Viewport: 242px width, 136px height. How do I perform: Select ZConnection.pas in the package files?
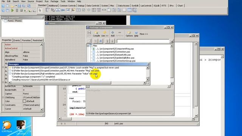pos(113,52)
